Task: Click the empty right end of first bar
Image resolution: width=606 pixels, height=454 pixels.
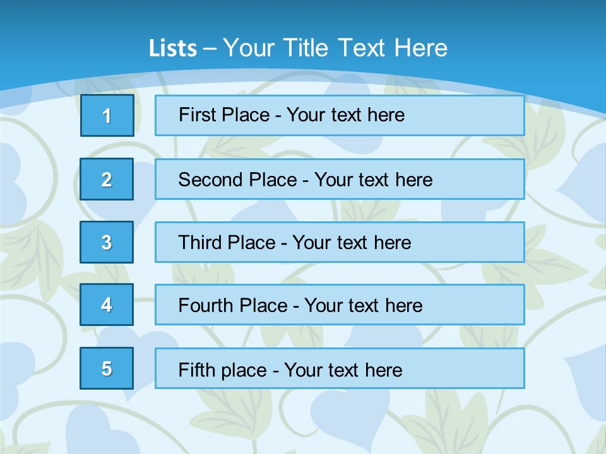Action: coord(464,115)
